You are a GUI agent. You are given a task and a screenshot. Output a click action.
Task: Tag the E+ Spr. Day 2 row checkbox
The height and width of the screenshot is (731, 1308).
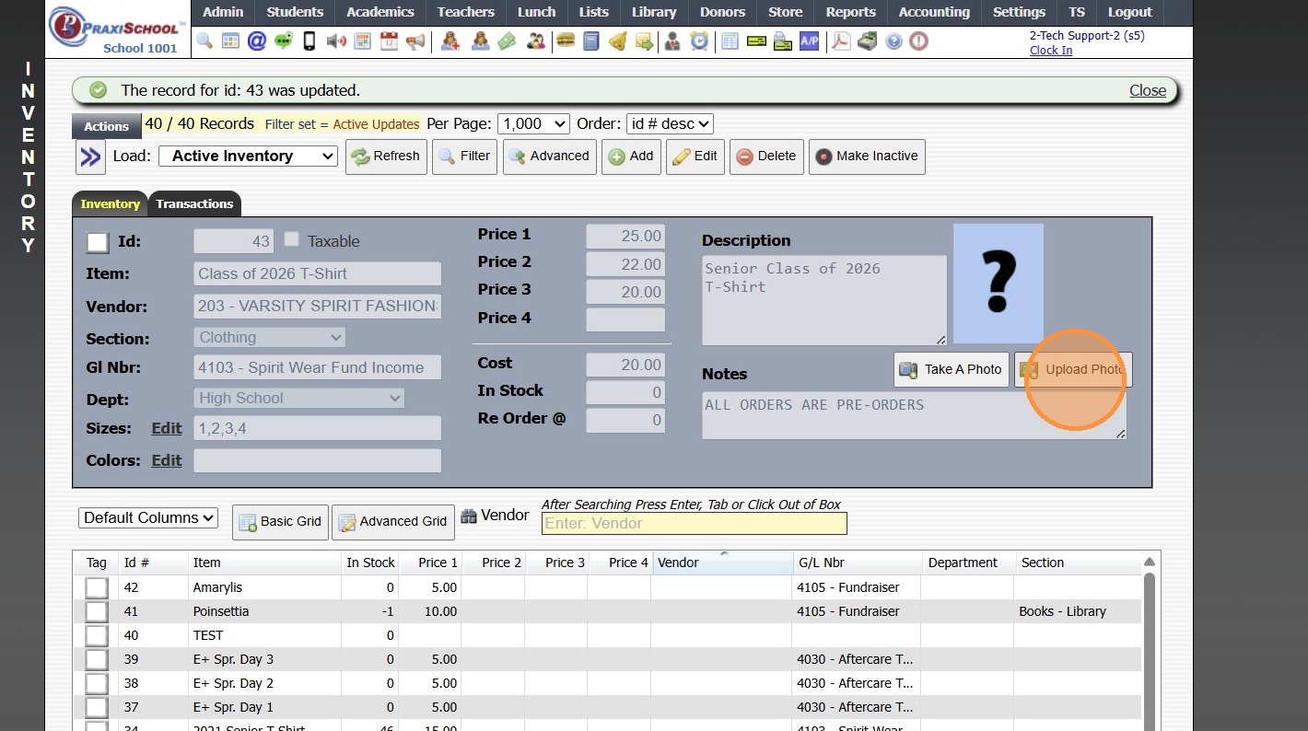[97, 683]
